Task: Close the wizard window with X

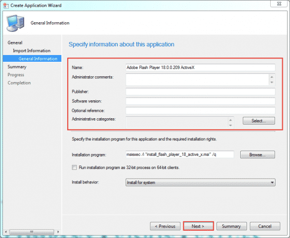Action: [x=279, y=3]
